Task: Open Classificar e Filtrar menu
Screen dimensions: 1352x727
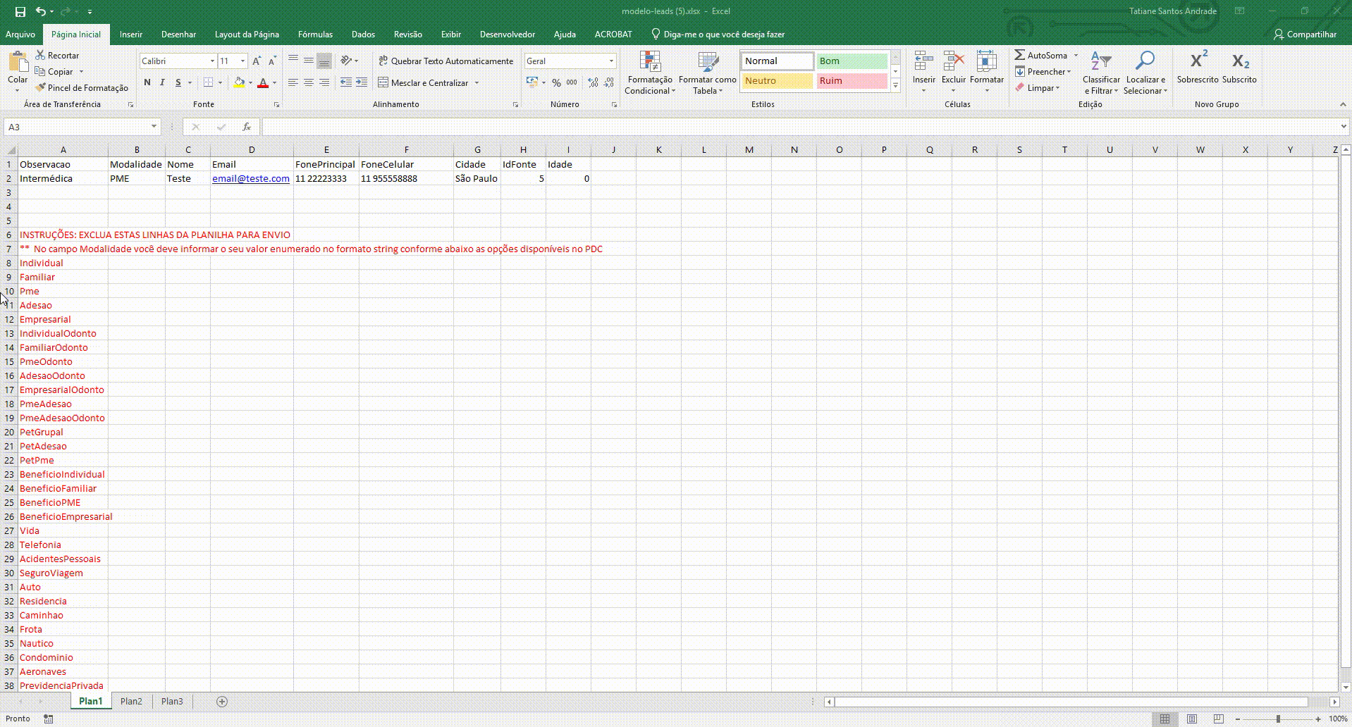Action: [1101, 73]
